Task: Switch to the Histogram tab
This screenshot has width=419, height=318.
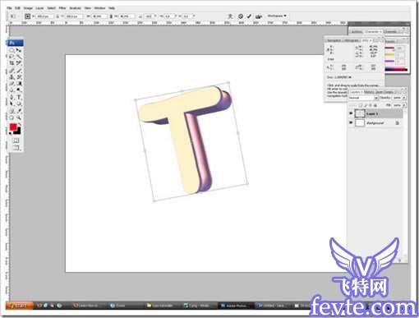Action: (352, 40)
